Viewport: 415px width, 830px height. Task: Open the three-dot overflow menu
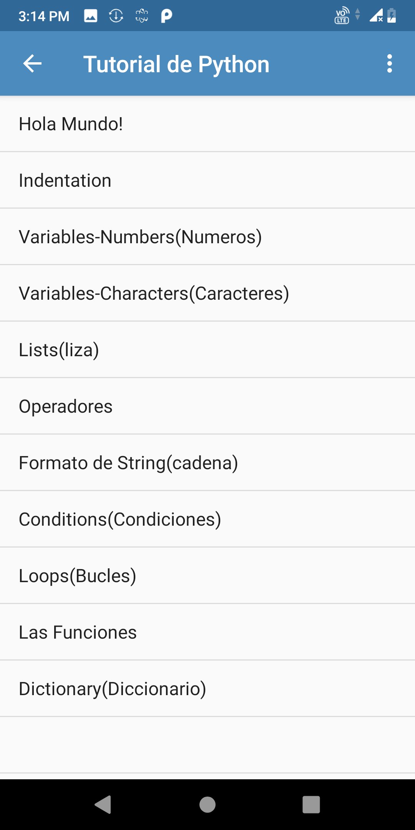tap(390, 64)
